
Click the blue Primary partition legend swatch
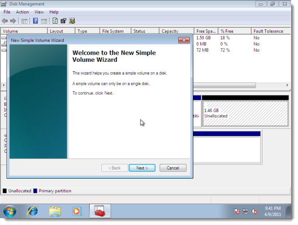coord(35,191)
